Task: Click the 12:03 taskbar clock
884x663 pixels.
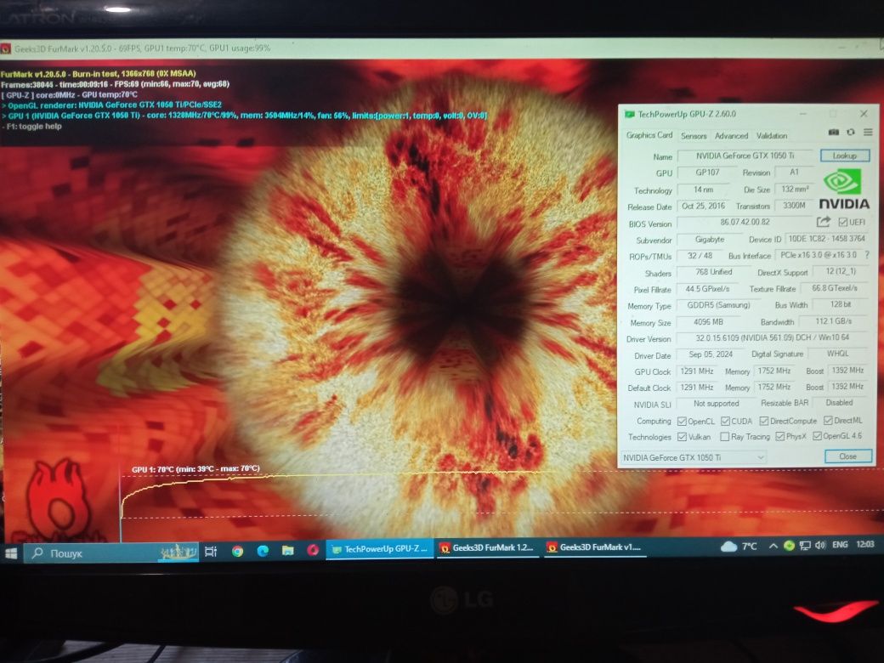Action: 864,544
